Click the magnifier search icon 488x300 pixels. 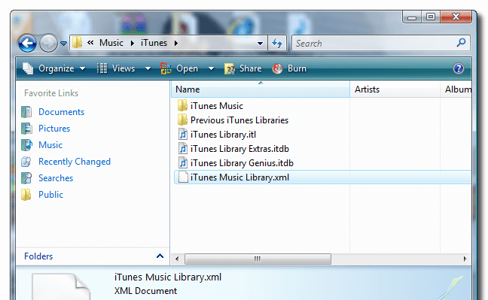pyautogui.click(x=461, y=42)
